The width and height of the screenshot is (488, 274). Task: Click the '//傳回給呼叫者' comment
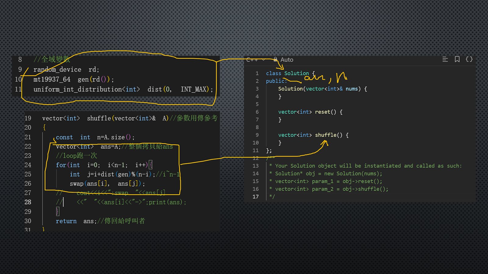click(x=121, y=221)
